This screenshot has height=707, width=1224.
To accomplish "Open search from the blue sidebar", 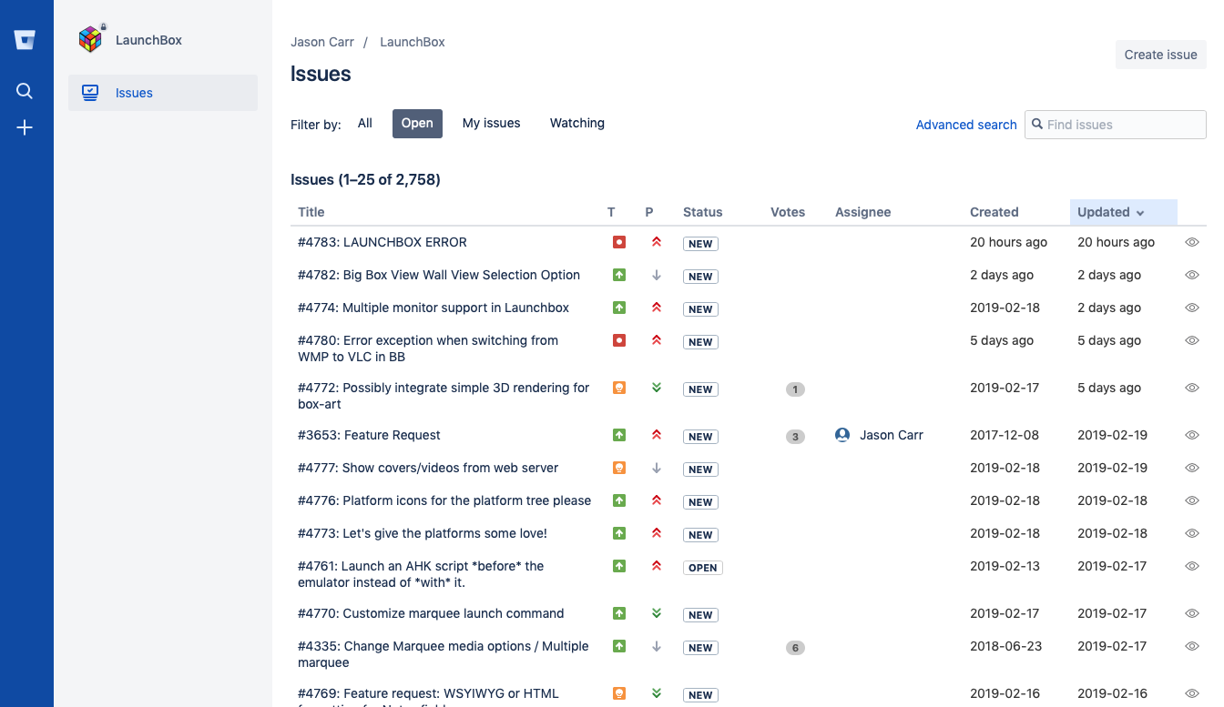I will pyautogui.click(x=25, y=91).
